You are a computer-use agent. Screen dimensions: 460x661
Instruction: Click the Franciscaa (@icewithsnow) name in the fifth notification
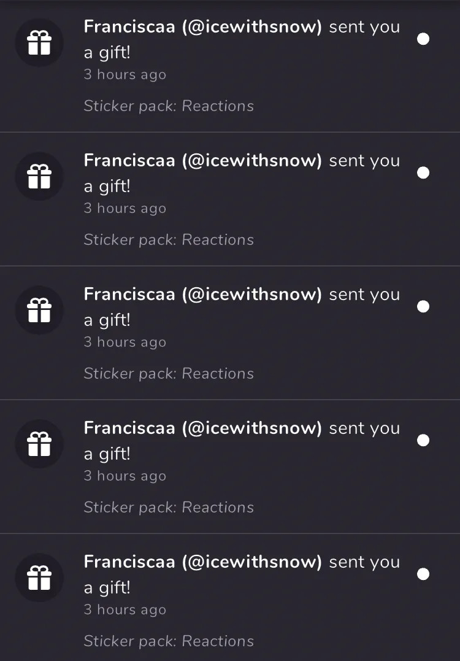(202, 562)
